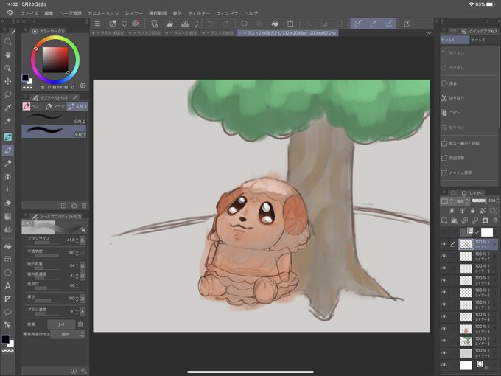Select the Auto select magic wand tool

point(7,120)
